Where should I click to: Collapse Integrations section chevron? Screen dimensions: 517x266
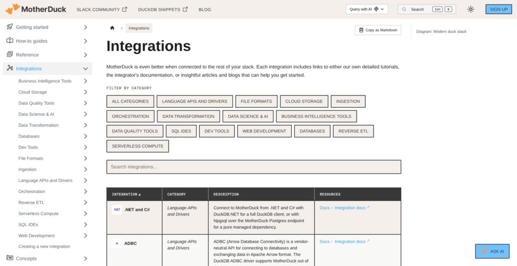[x=85, y=69]
